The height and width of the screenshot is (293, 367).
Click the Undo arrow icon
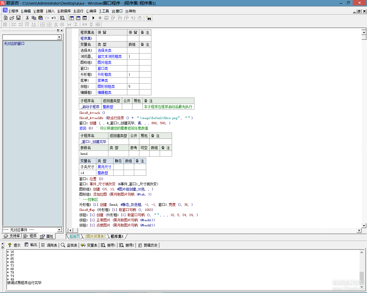54,18
